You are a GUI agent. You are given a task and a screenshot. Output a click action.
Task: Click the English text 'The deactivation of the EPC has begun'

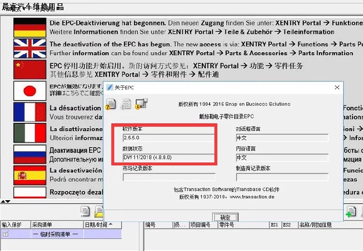pos(110,44)
